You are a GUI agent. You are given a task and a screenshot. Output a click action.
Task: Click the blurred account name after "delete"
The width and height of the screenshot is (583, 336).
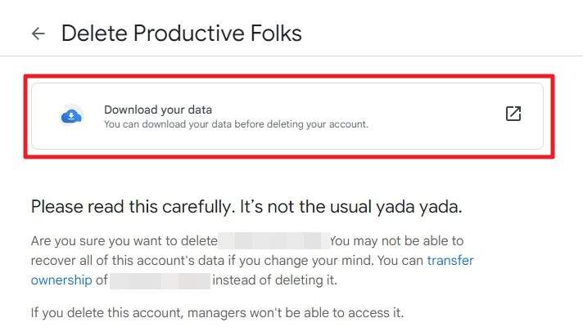pyautogui.click(x=274, y=241)
